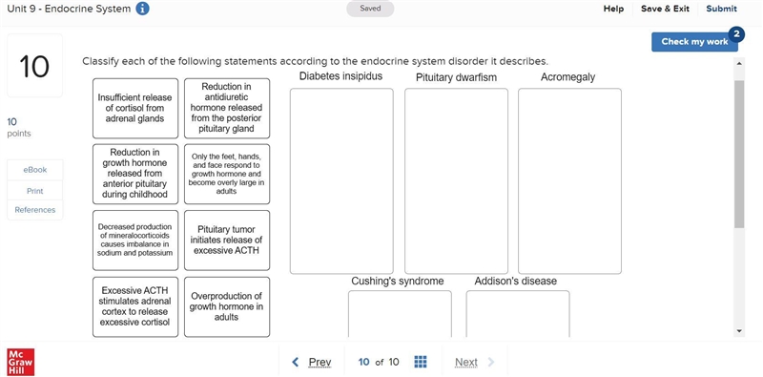Select the 'Overproduction of growth hormone' card
Image resolution: width=763 pixels, height=377 pixels.
click(227, 307)
